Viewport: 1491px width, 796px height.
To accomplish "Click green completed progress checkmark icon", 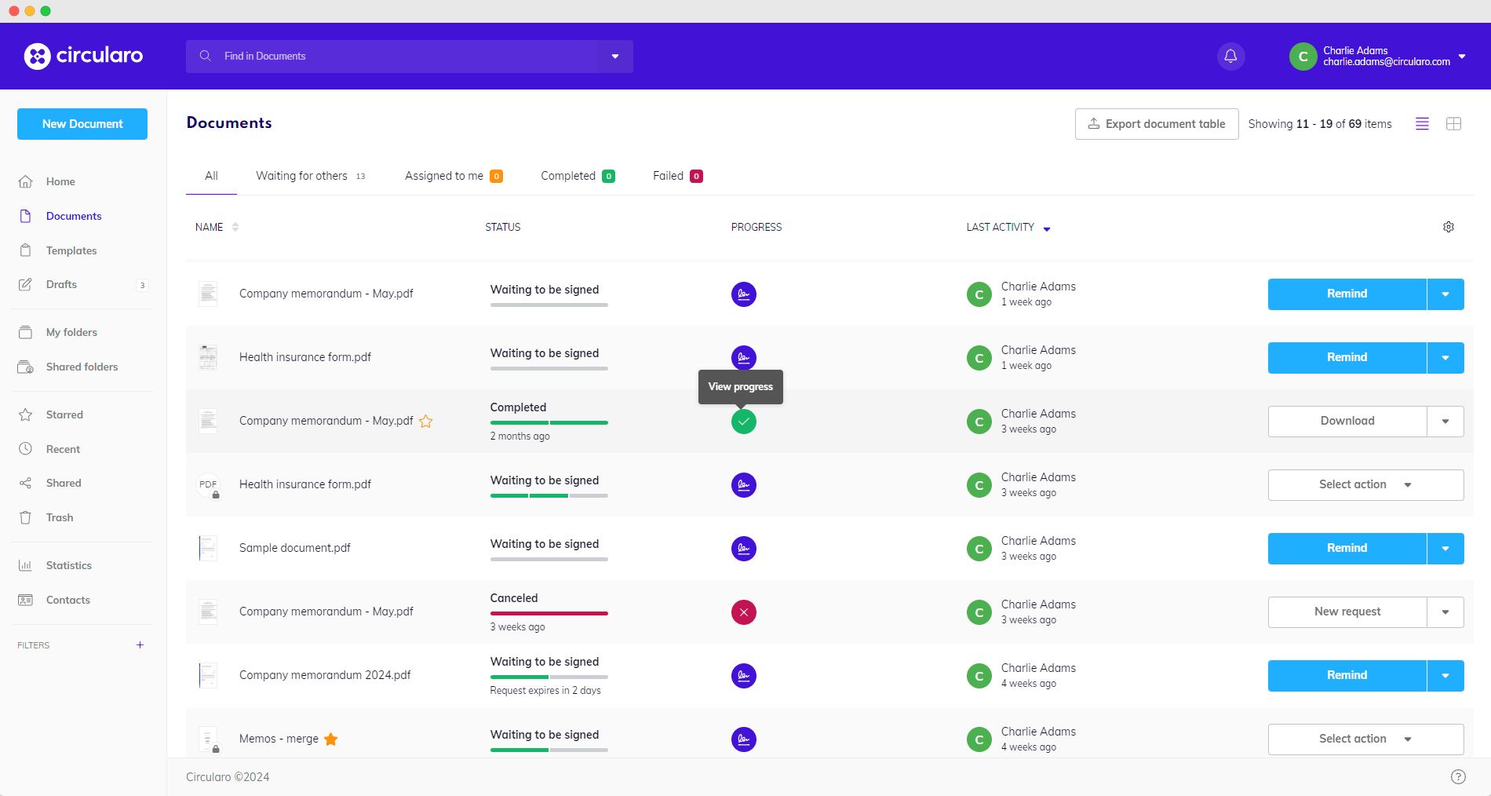I will click(743, 422).
